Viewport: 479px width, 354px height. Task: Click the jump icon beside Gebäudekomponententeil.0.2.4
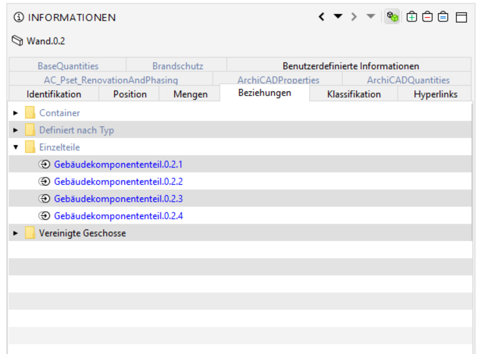44,216
